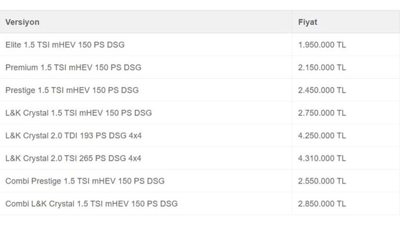Click the Fiyat column header
This screenshot has height=234, width=400.
[307, 22]
